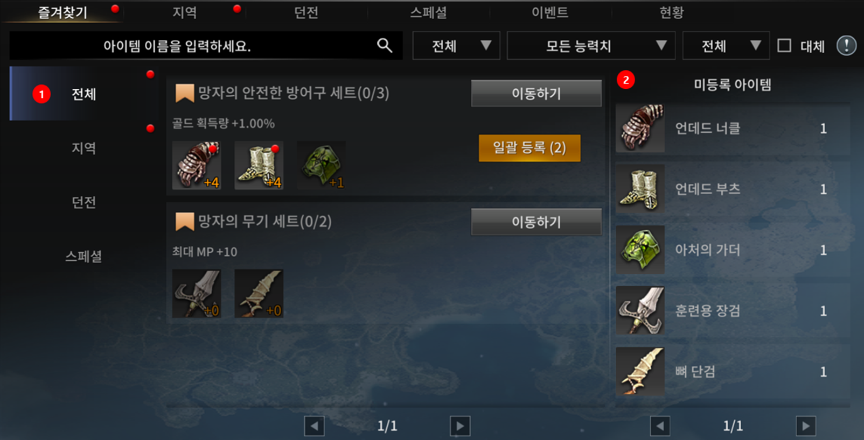Screen dimensions: 864x440
Task: Toggle favorite bookmark for 망자의 안전한 방어구 세트
Action: (185, 93)
